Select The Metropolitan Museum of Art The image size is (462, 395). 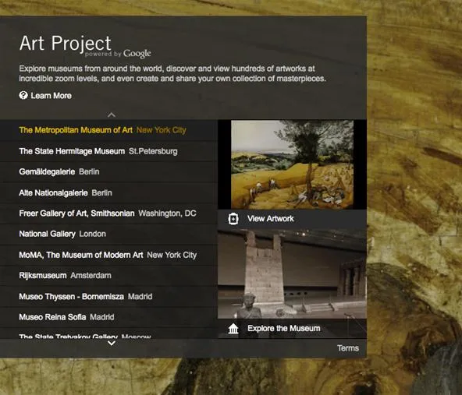pos(108,130)
